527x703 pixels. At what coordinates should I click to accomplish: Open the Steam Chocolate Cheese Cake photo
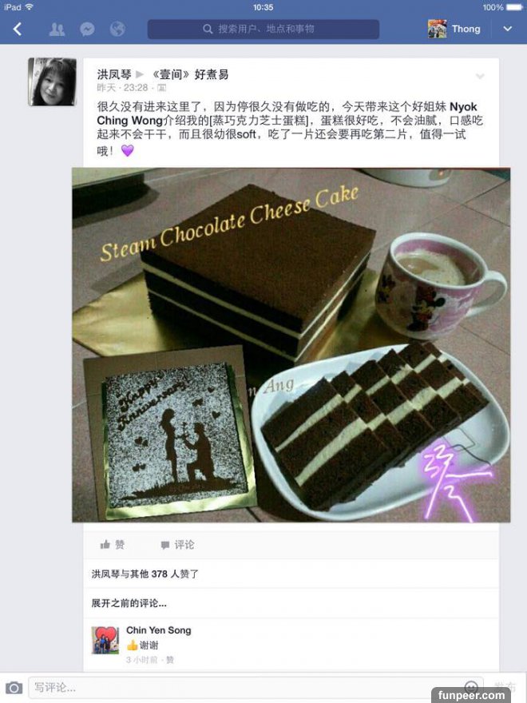tap(291, 345)
